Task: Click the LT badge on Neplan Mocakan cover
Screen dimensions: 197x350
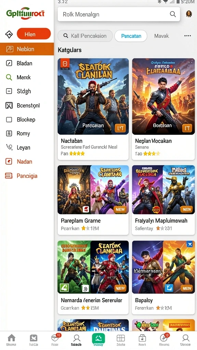Action: point(187,128)
